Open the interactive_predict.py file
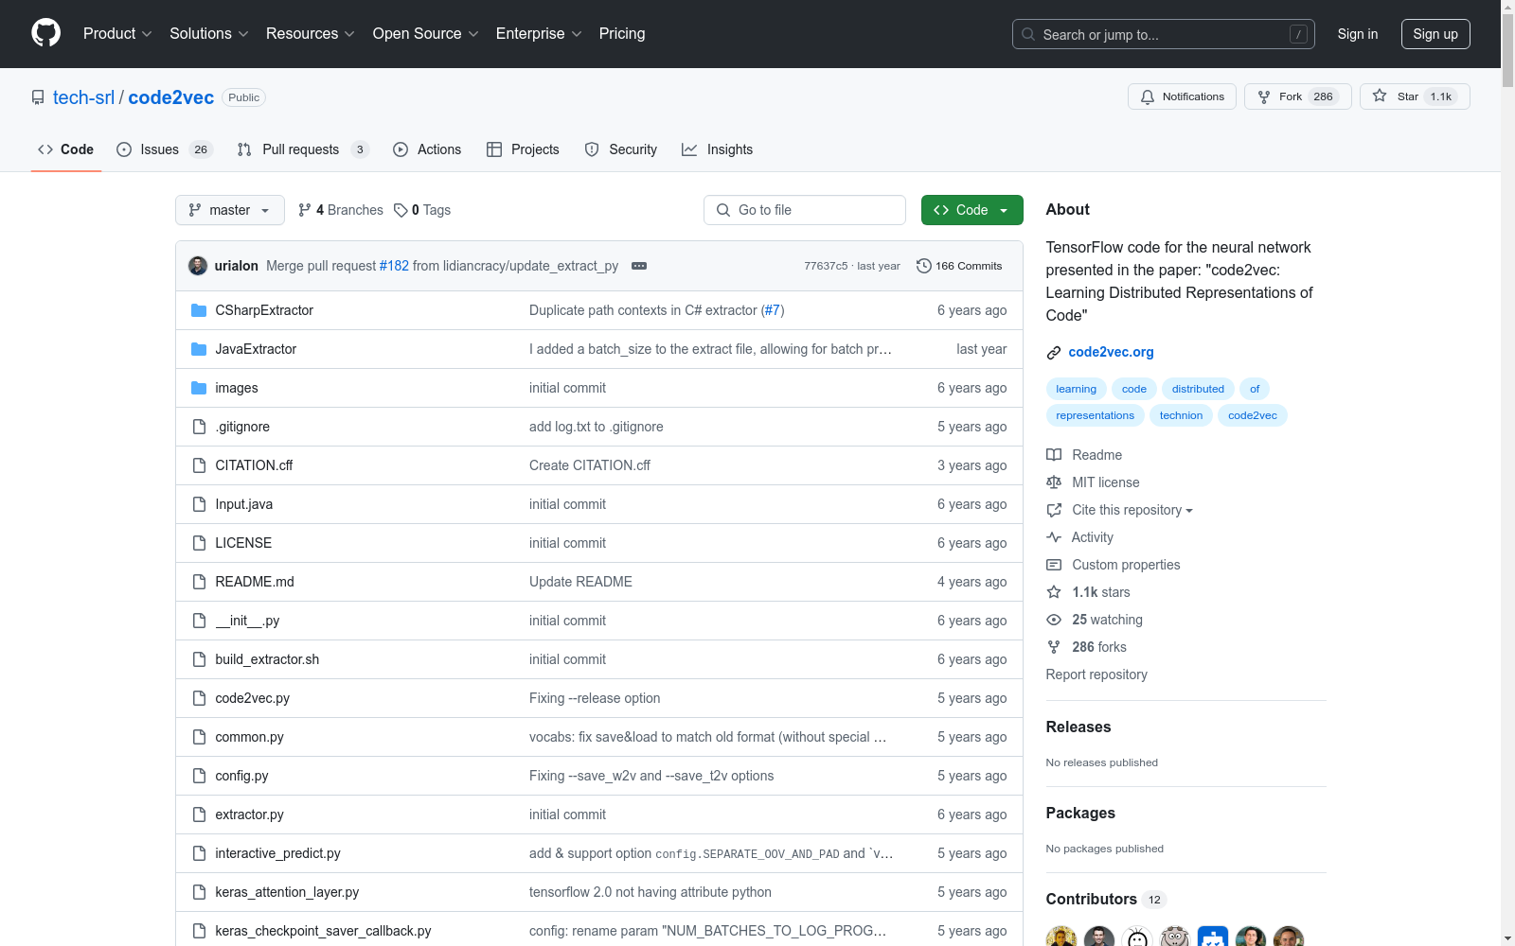Viewport: 1515px width, 946px height. click(x=277, y=853)
